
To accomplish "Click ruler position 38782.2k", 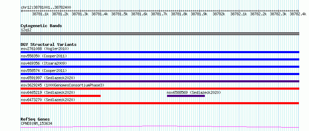I will 258,14.
